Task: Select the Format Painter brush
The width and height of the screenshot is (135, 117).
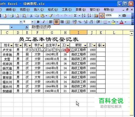Action: click(x=51, y=16)
